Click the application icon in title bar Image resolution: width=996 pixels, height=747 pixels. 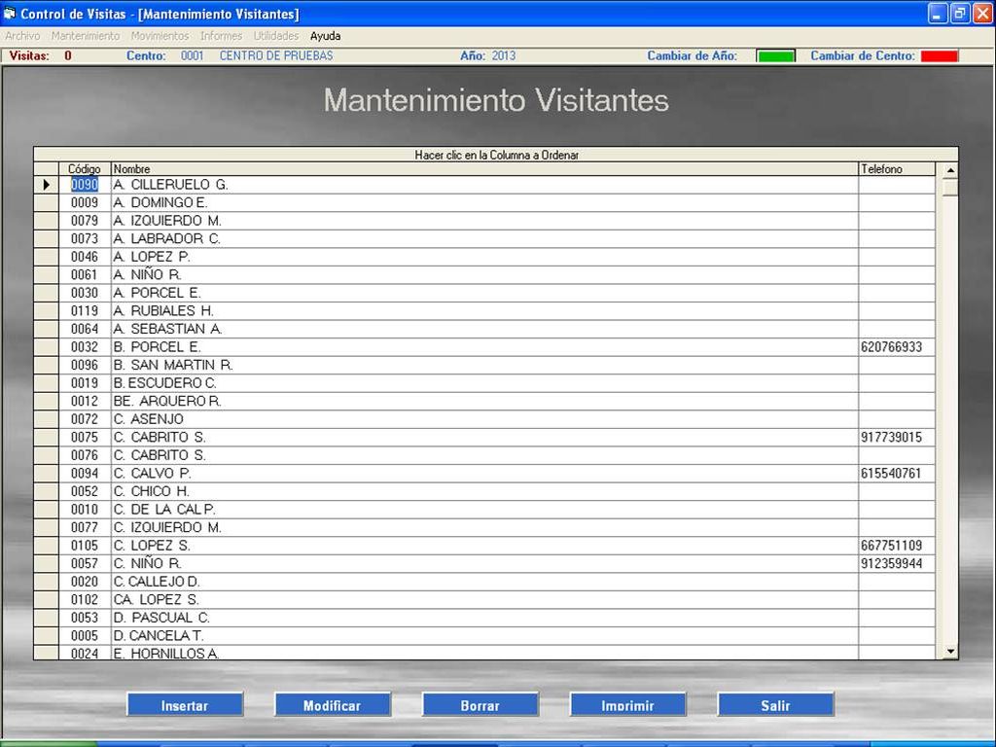point(11,14)
